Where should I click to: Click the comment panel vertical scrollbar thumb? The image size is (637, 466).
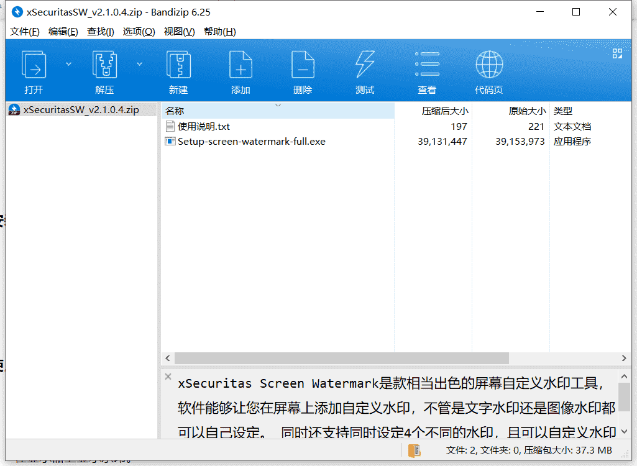pos(625,396)
